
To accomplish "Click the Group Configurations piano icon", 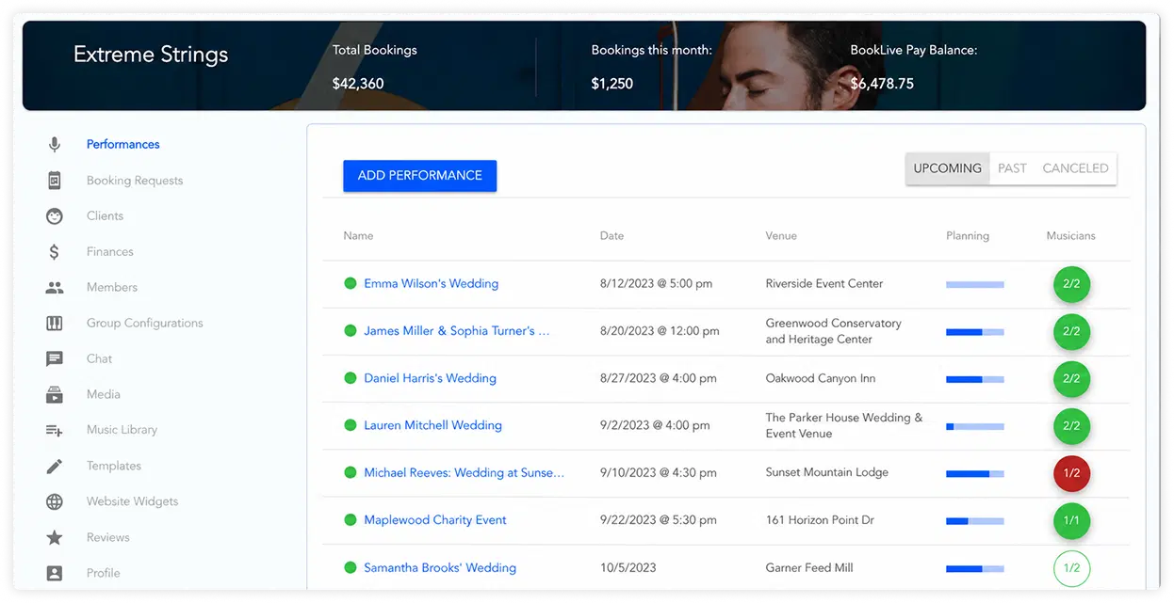I will click(x=55, y=324).
